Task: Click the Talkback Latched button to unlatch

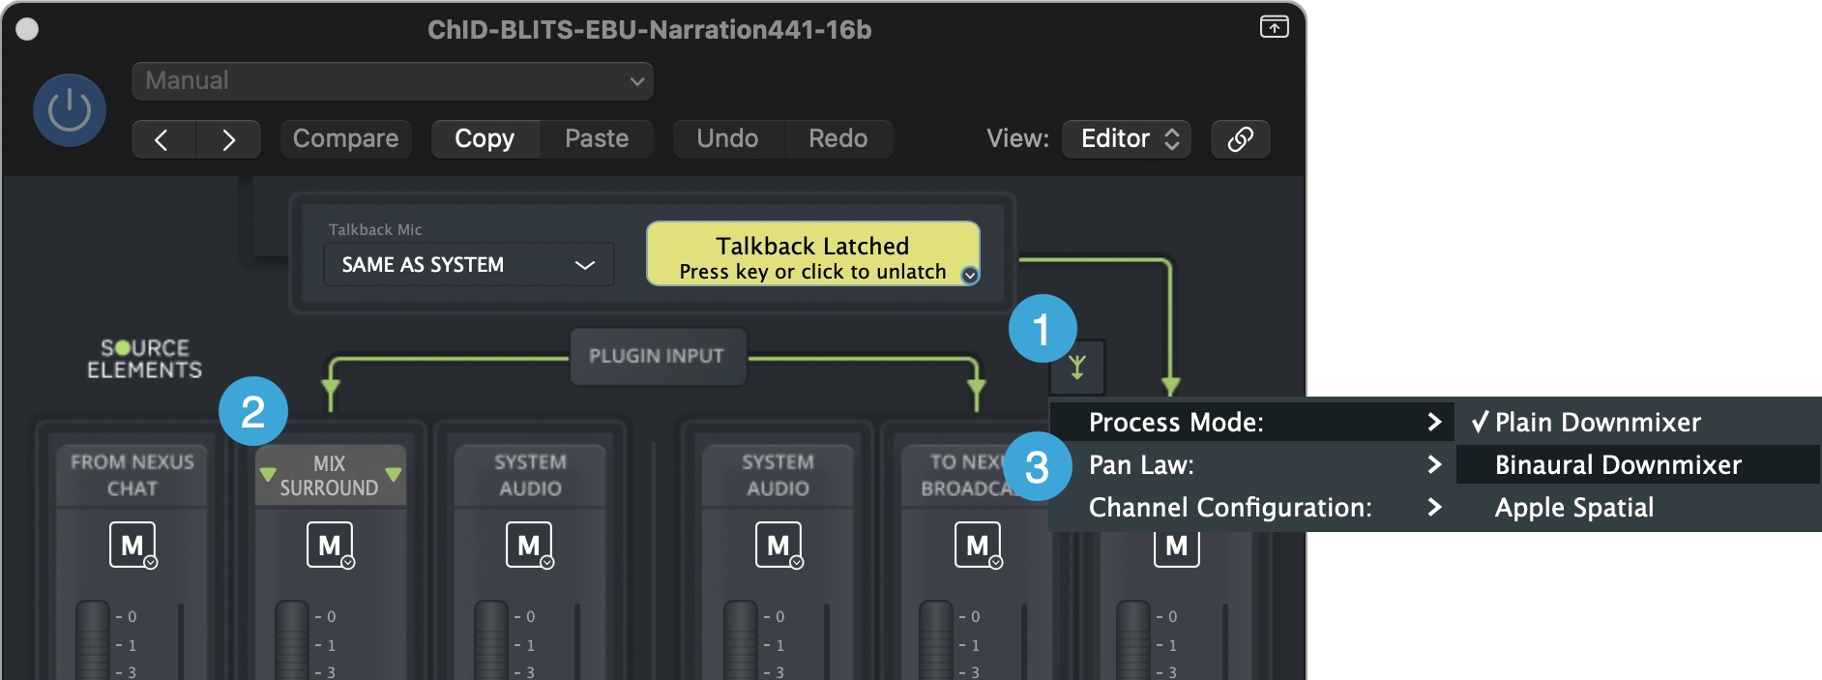Action: 812,253
